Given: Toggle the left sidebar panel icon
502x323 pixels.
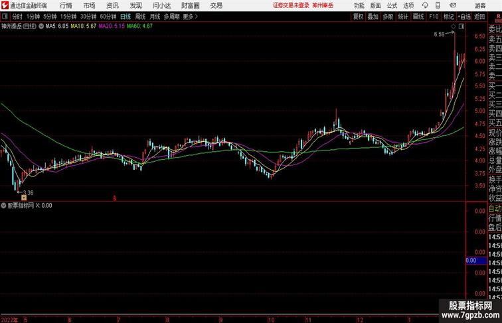Looking at the screenshot, I should pyautogui.click(x=5, y=17).
